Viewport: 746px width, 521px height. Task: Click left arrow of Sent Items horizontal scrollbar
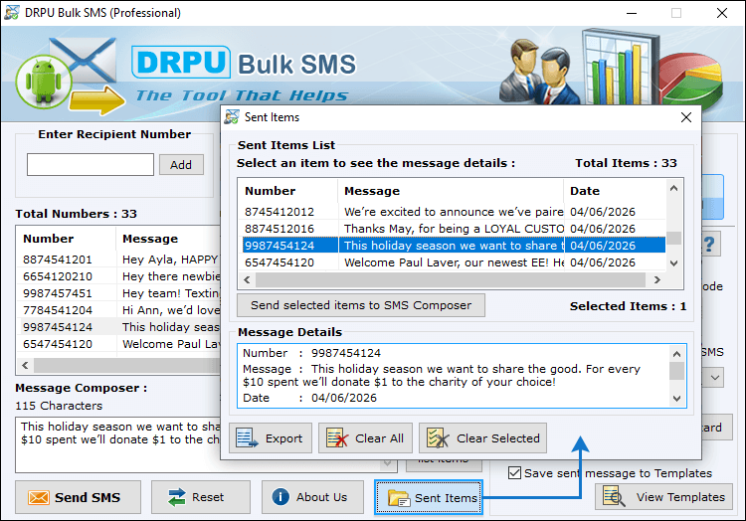[247, 280]
